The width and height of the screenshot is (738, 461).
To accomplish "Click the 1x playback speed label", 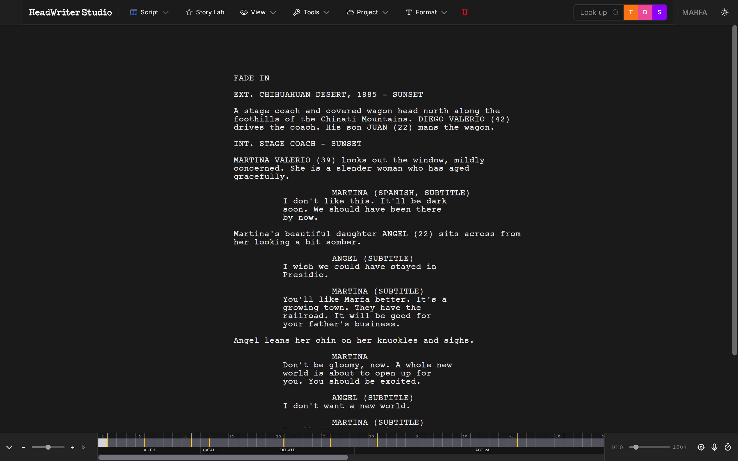I will coord(83,447).
